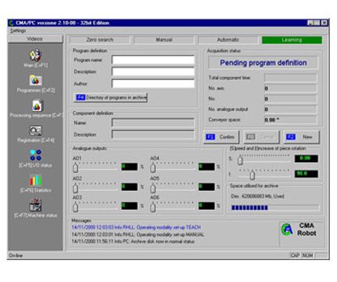Image resolution: width=337 pixels, height=282 pixels.
Task: Click the S speed slider handle
Action: pyautogui.click(x=240, y=160)
